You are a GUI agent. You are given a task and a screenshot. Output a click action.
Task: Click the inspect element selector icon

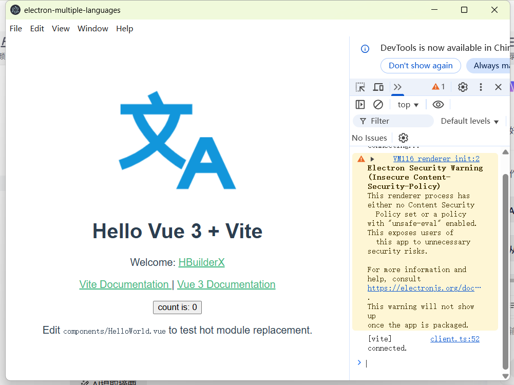(360, 87)
